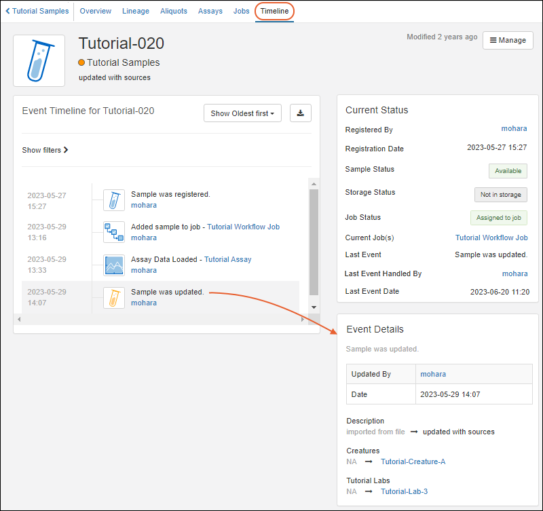Screen dimensions: 543x511
Task: Open the Manage menu
Action: pos(508,40)
